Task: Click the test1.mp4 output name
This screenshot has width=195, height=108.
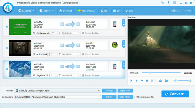Action: (90, 22)
